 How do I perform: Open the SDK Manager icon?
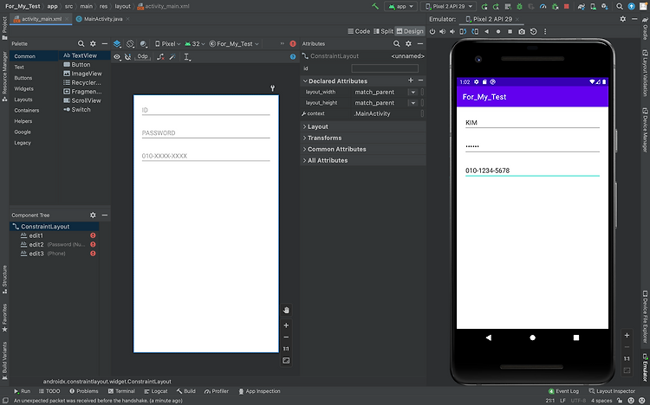point(604,7)
